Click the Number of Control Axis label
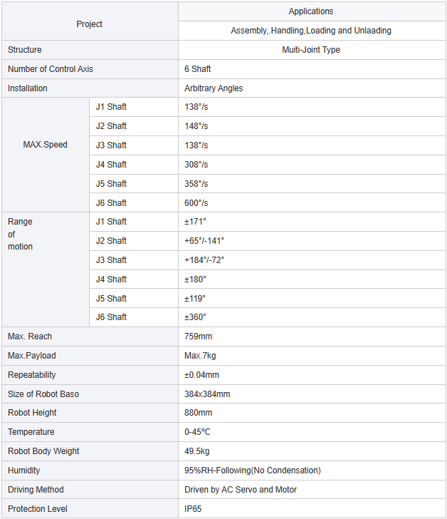The width and height of the screenshot is (447, 519). pyautogui.click(x=51, y=69)
